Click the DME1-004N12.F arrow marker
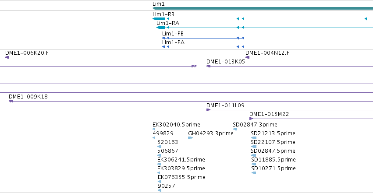This screenshot has width=373, height=193. click(247, 57)
